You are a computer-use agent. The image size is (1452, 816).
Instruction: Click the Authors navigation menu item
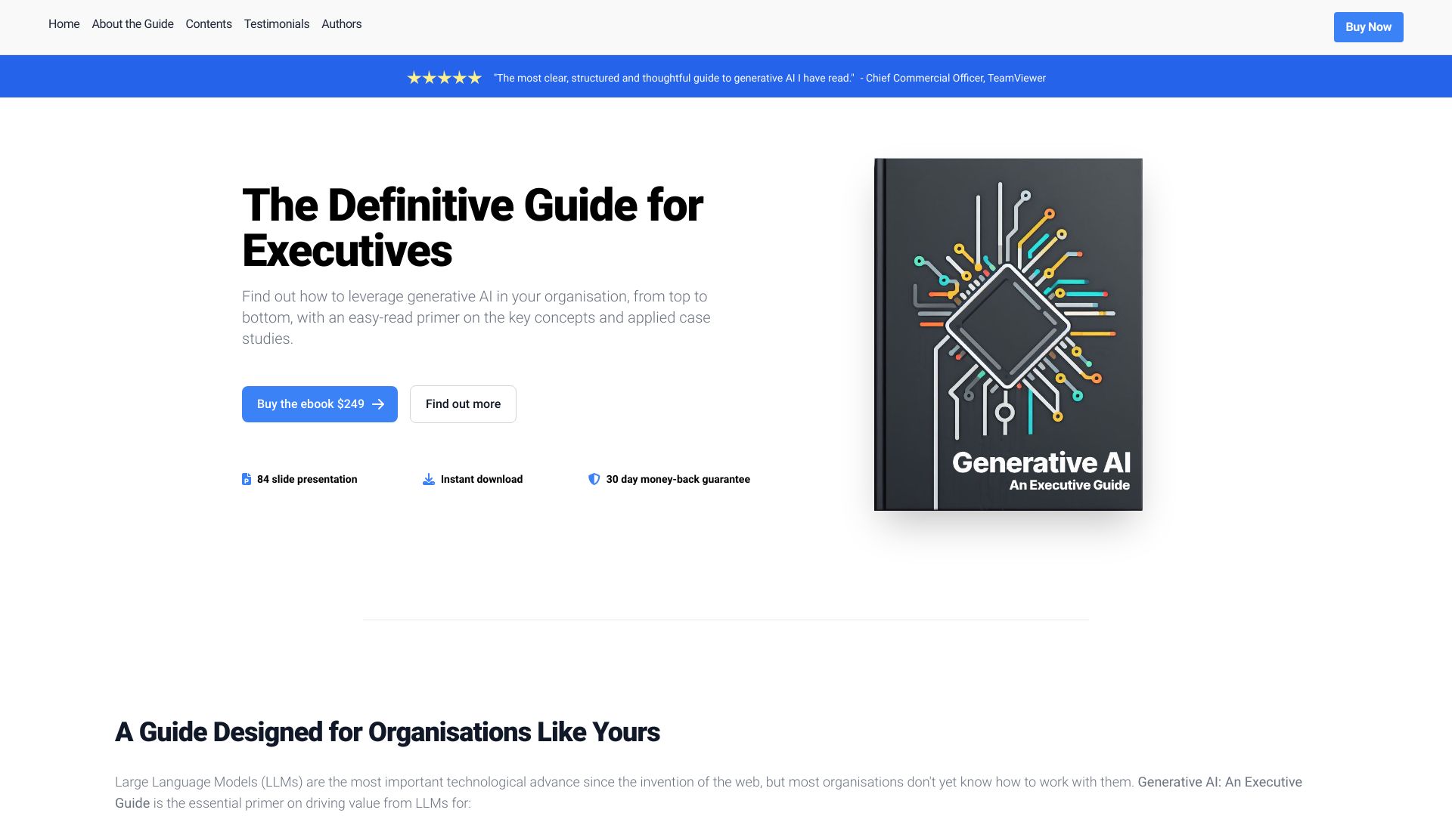[341, 24]
